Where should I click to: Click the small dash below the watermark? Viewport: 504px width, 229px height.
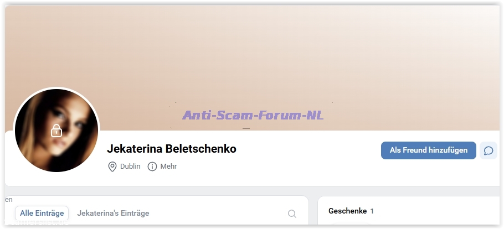click(x=246, y=128)
